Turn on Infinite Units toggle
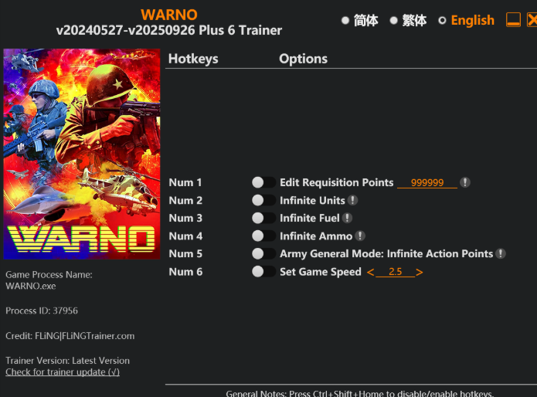 coord(263,201)
